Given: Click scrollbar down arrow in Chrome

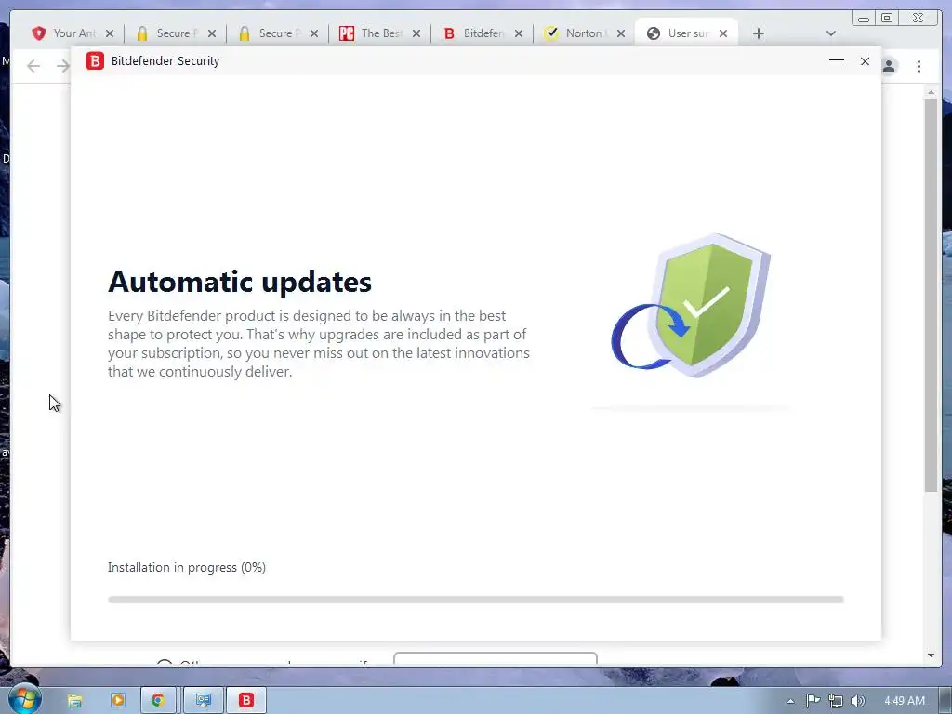Looking at the screenshot, I should pyautogui.click(x=931, y=655).
